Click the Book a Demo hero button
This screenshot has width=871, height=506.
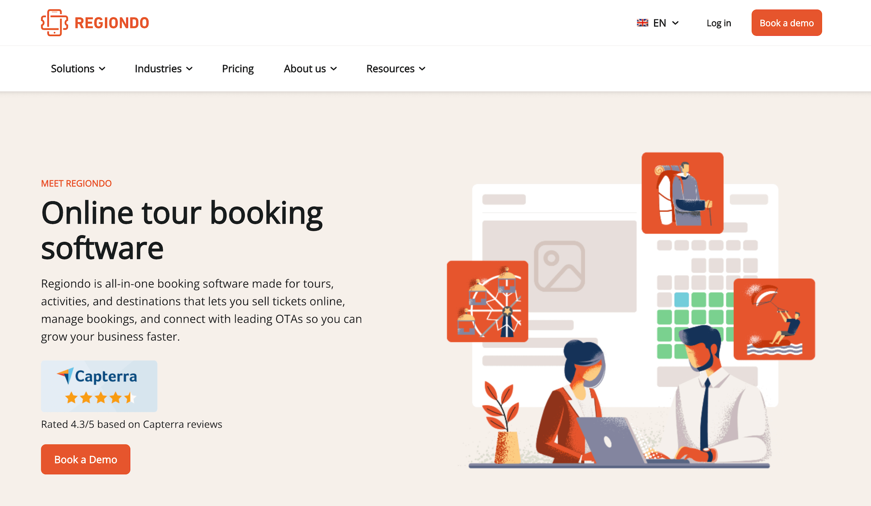point(86,459)
